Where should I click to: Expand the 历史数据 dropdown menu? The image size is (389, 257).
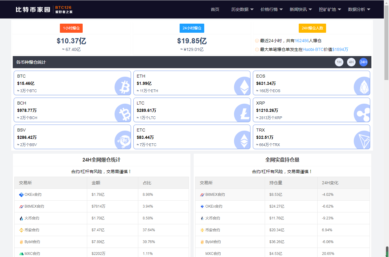click(x=242, y=9)
